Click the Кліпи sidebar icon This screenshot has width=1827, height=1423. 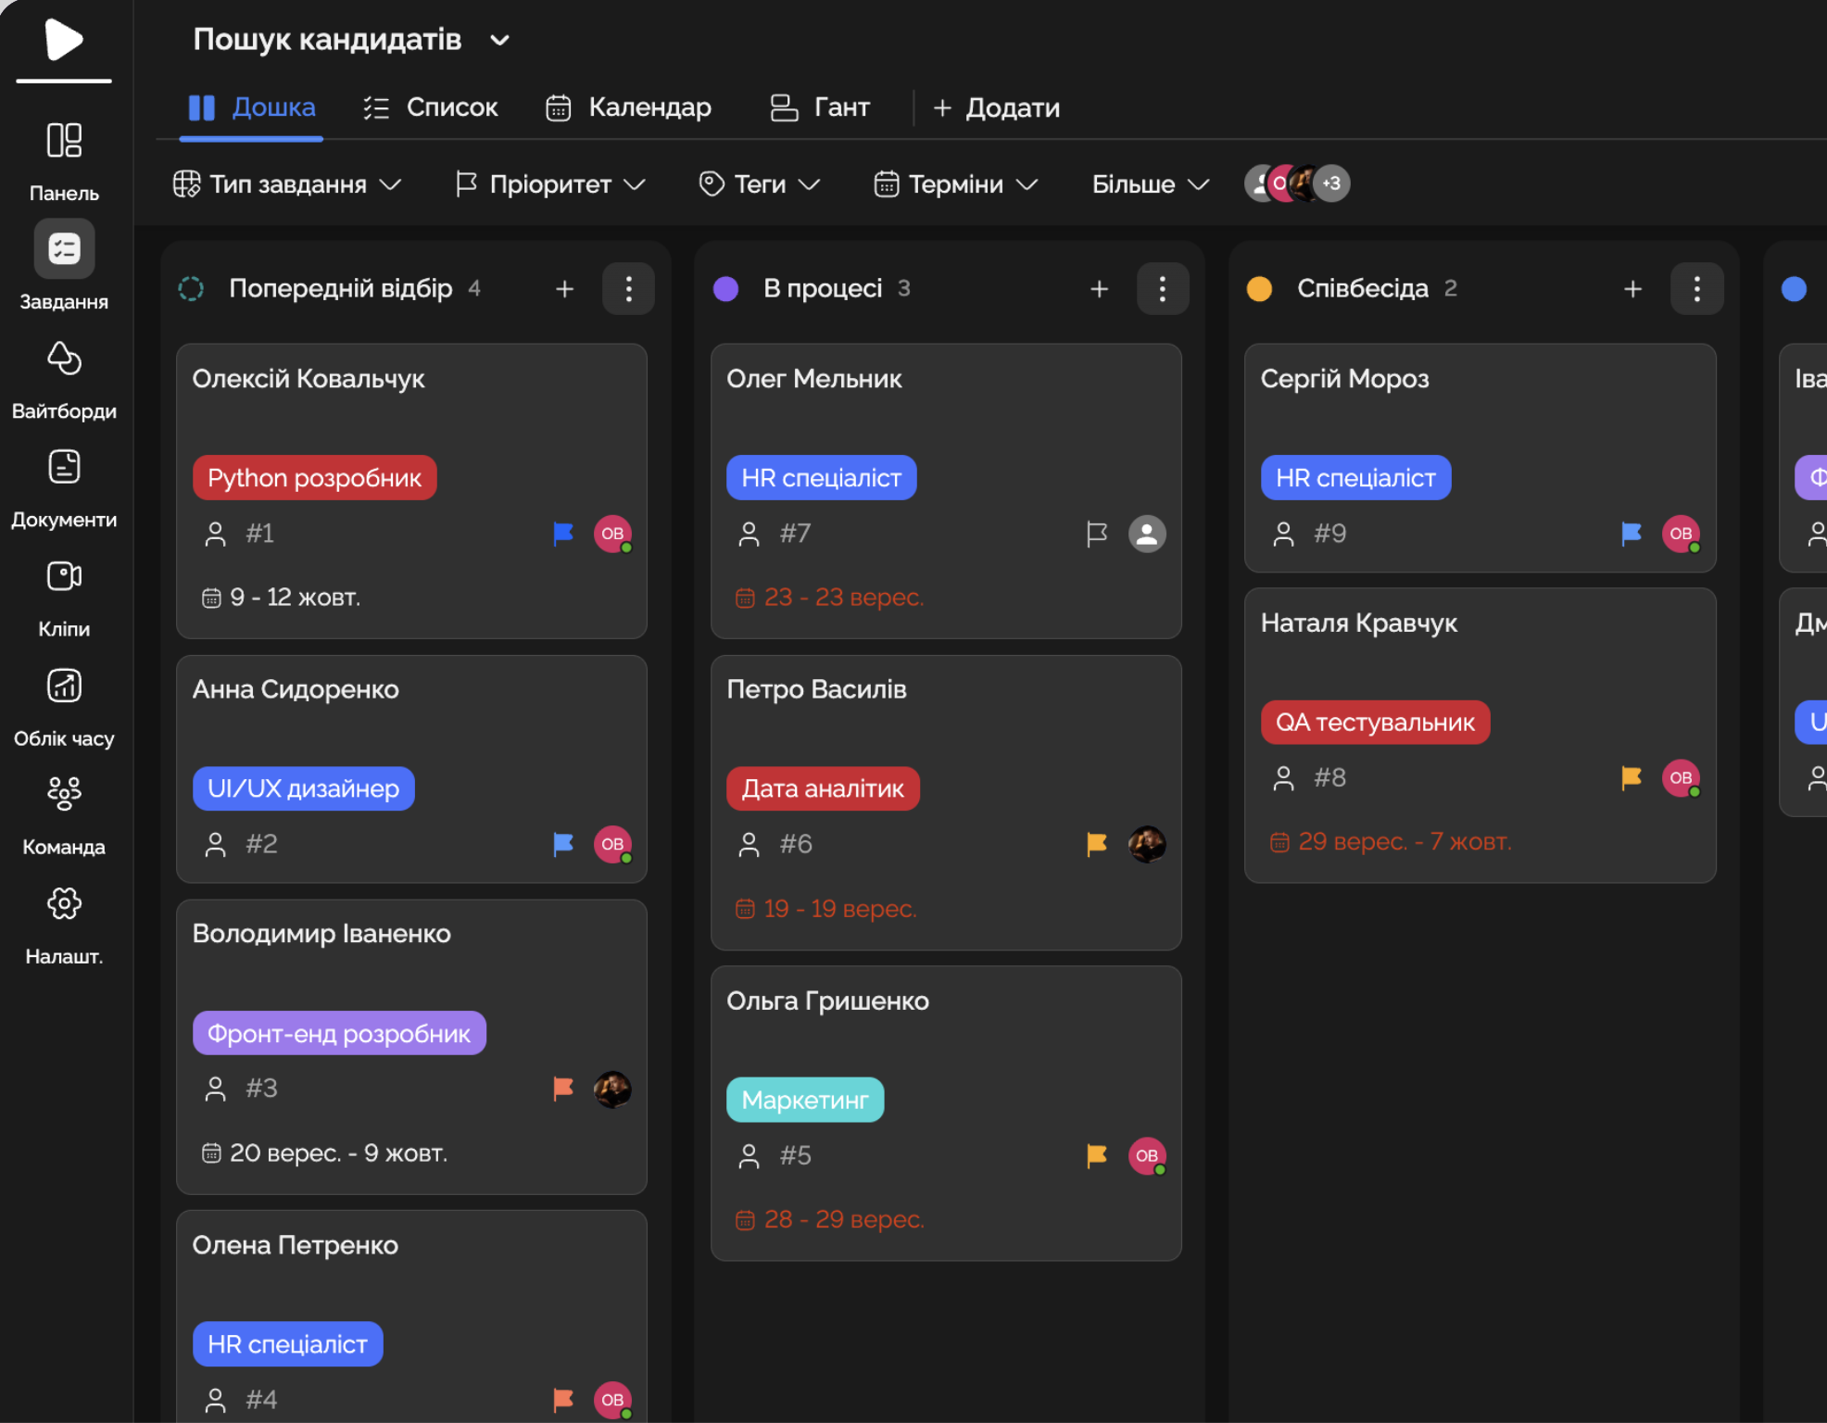pyautogui.click(x=63, y=576)
